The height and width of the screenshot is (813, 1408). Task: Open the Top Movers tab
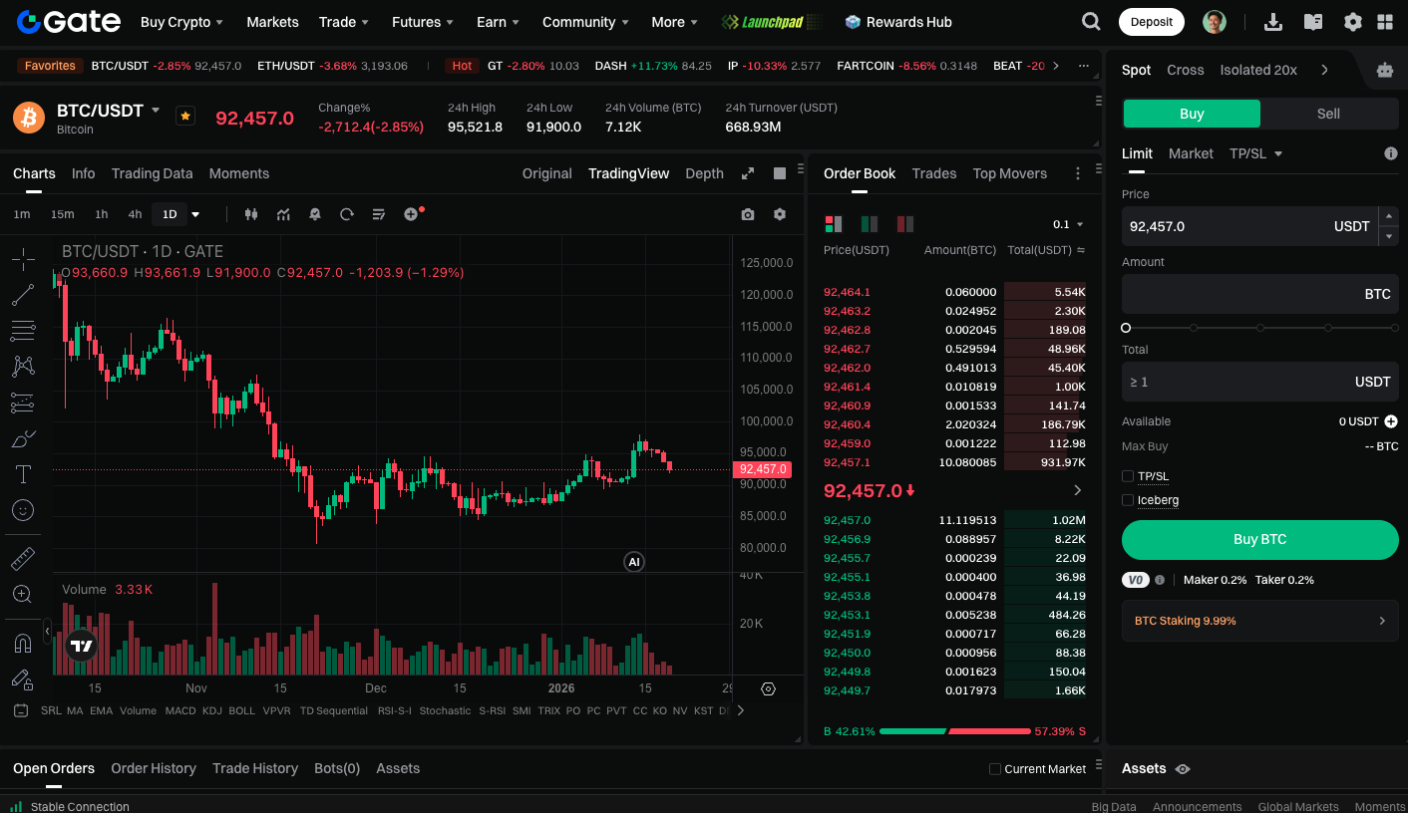tap(1010, 173)
